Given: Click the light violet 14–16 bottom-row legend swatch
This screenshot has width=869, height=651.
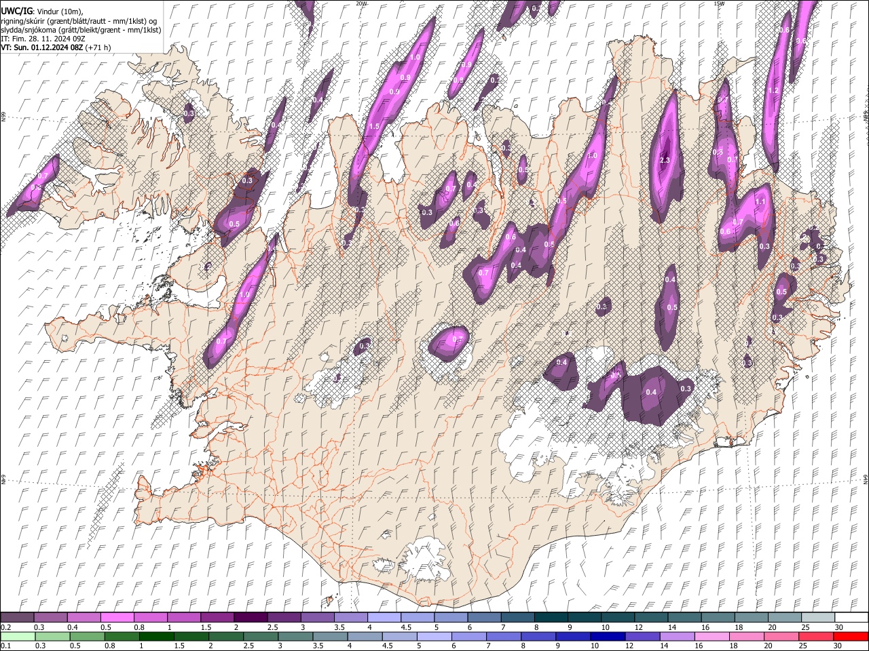Looking at the screenshot, I should [678, 636].
